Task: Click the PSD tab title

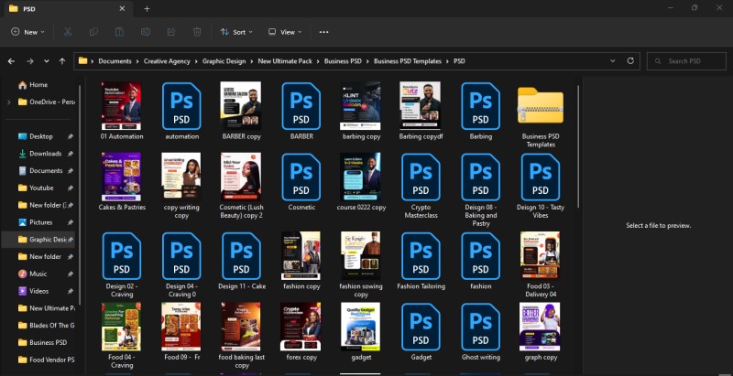Action: click(x=29, y=9)
